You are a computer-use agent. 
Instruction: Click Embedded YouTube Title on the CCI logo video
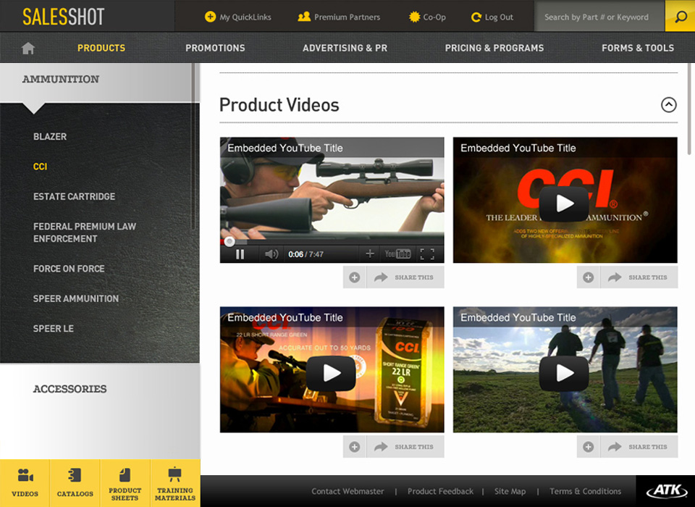coord(518,148)
